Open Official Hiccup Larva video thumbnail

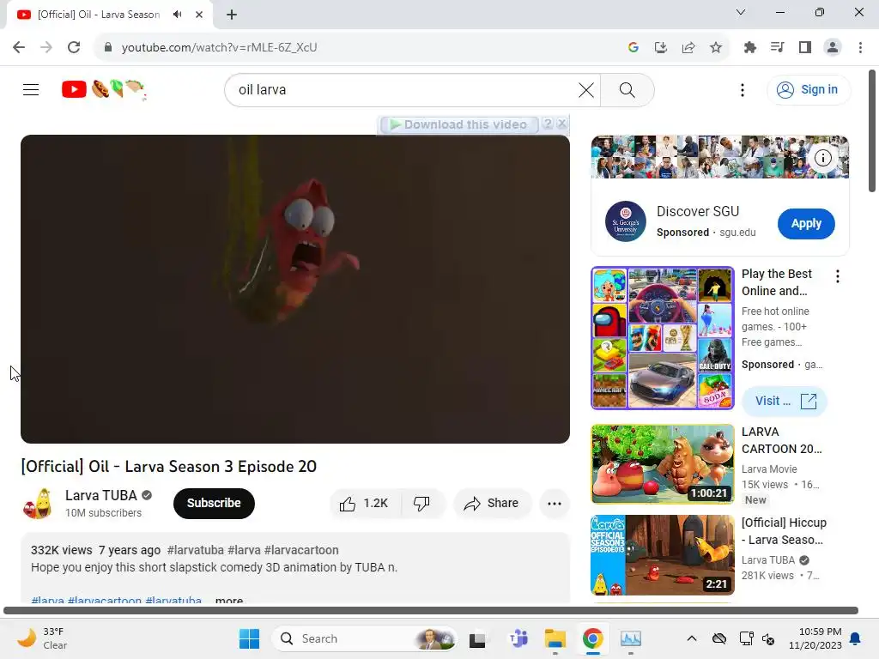(x=662, y=555)
